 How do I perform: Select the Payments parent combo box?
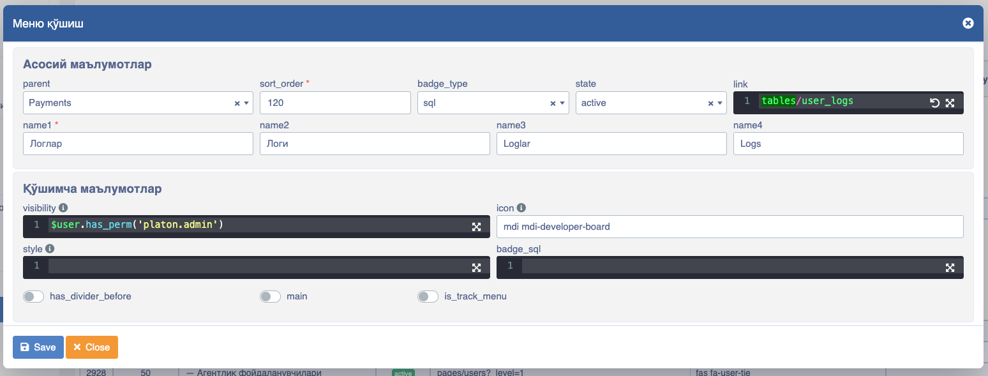(138, 103)
